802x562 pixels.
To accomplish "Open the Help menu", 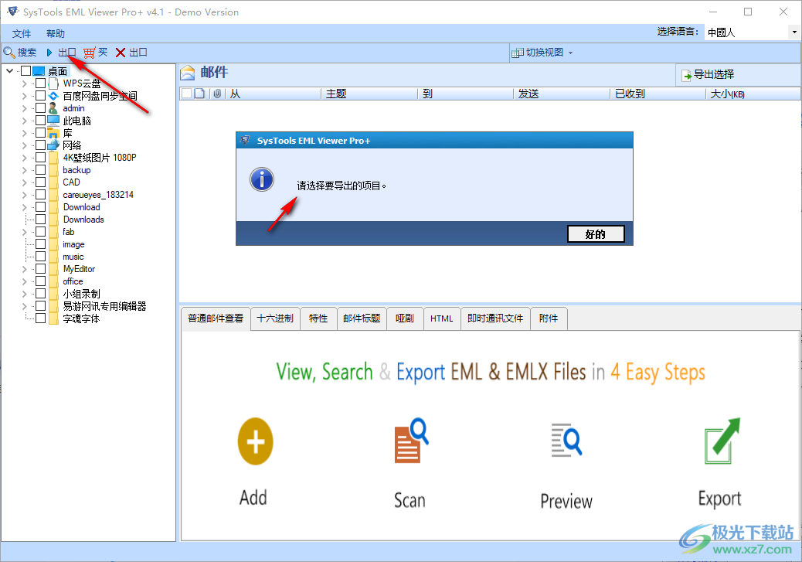I will pyautogui.click(x=55, y=34).
